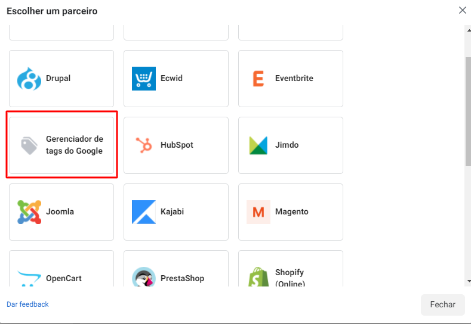This screenshot has width=471, height=324.
Task: Click the blue Kajabi K icon
Action: point(144,212)
